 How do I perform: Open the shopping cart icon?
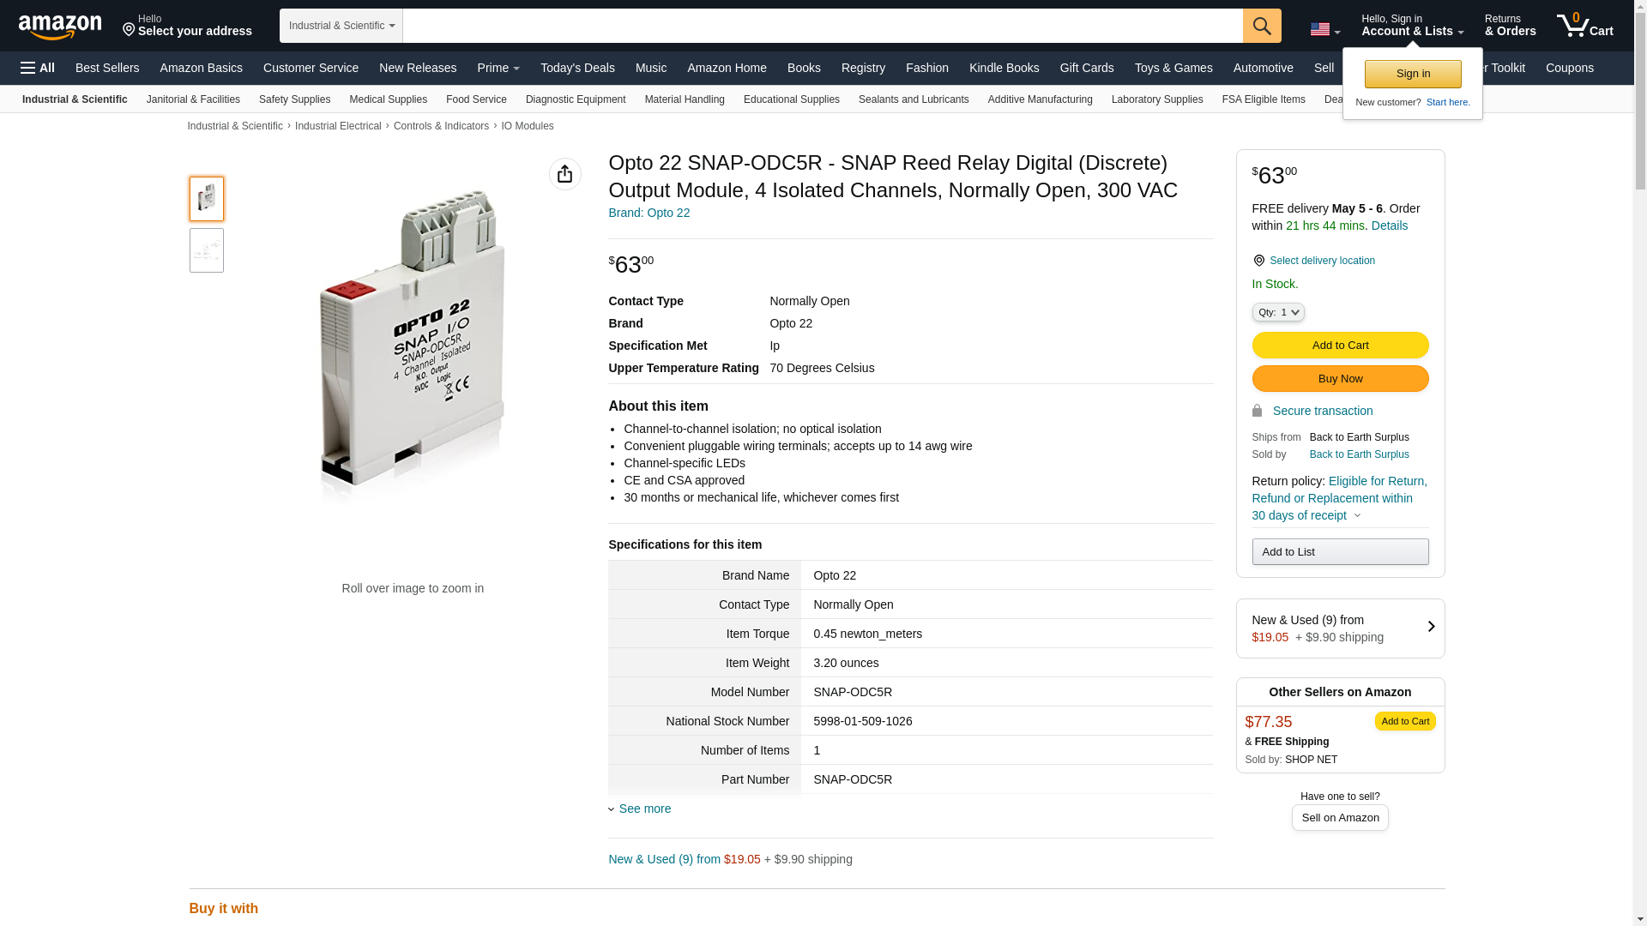pos(1584,26)
